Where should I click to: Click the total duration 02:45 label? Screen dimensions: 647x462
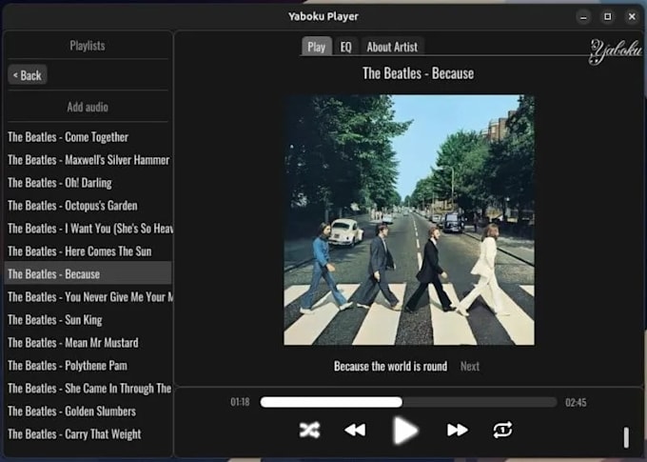576,403
